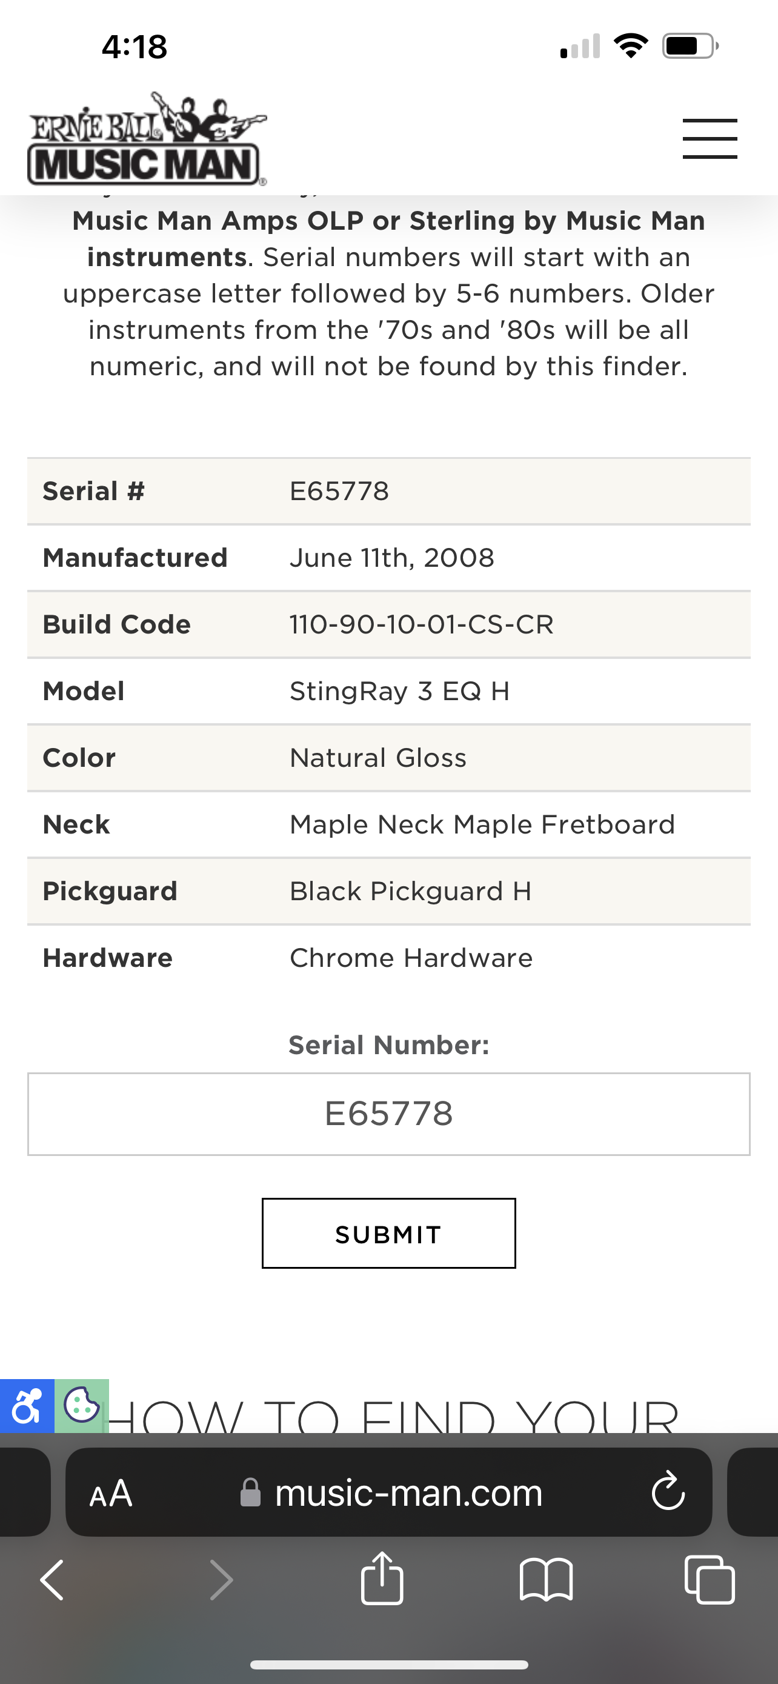Select the Build Code value 110-90-10-01-CS-CR
778x1684 pixels.
(421, 624)
